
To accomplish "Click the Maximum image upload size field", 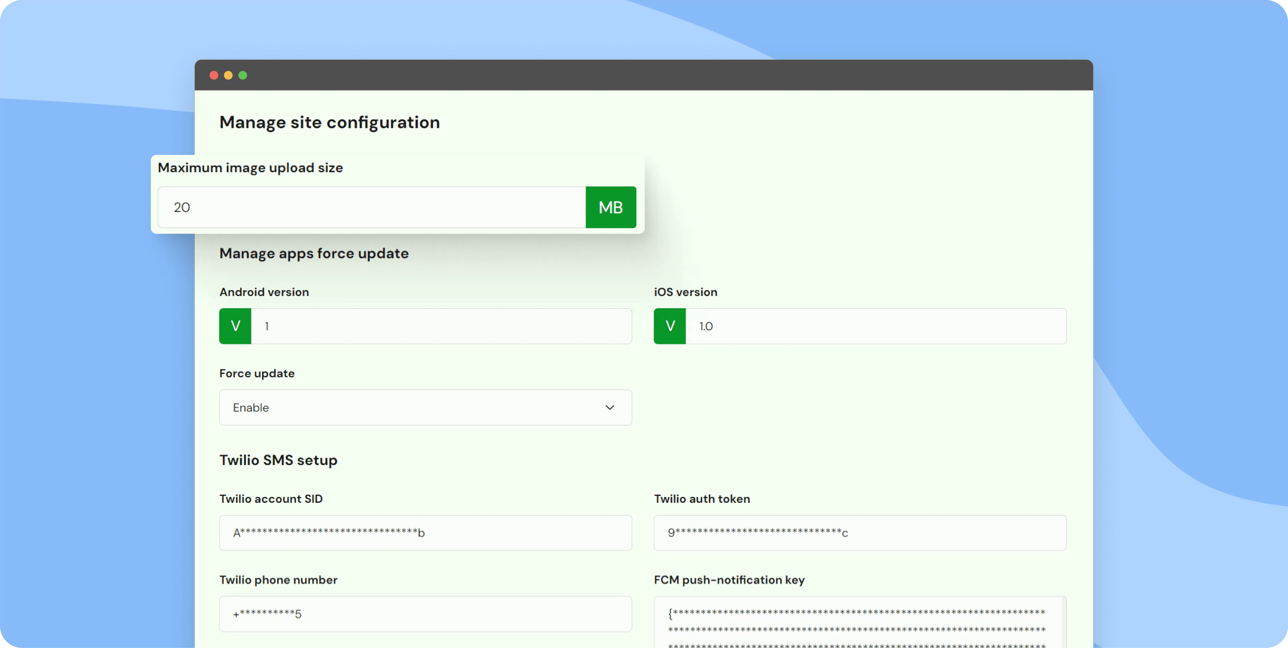I will click(371, 207).
